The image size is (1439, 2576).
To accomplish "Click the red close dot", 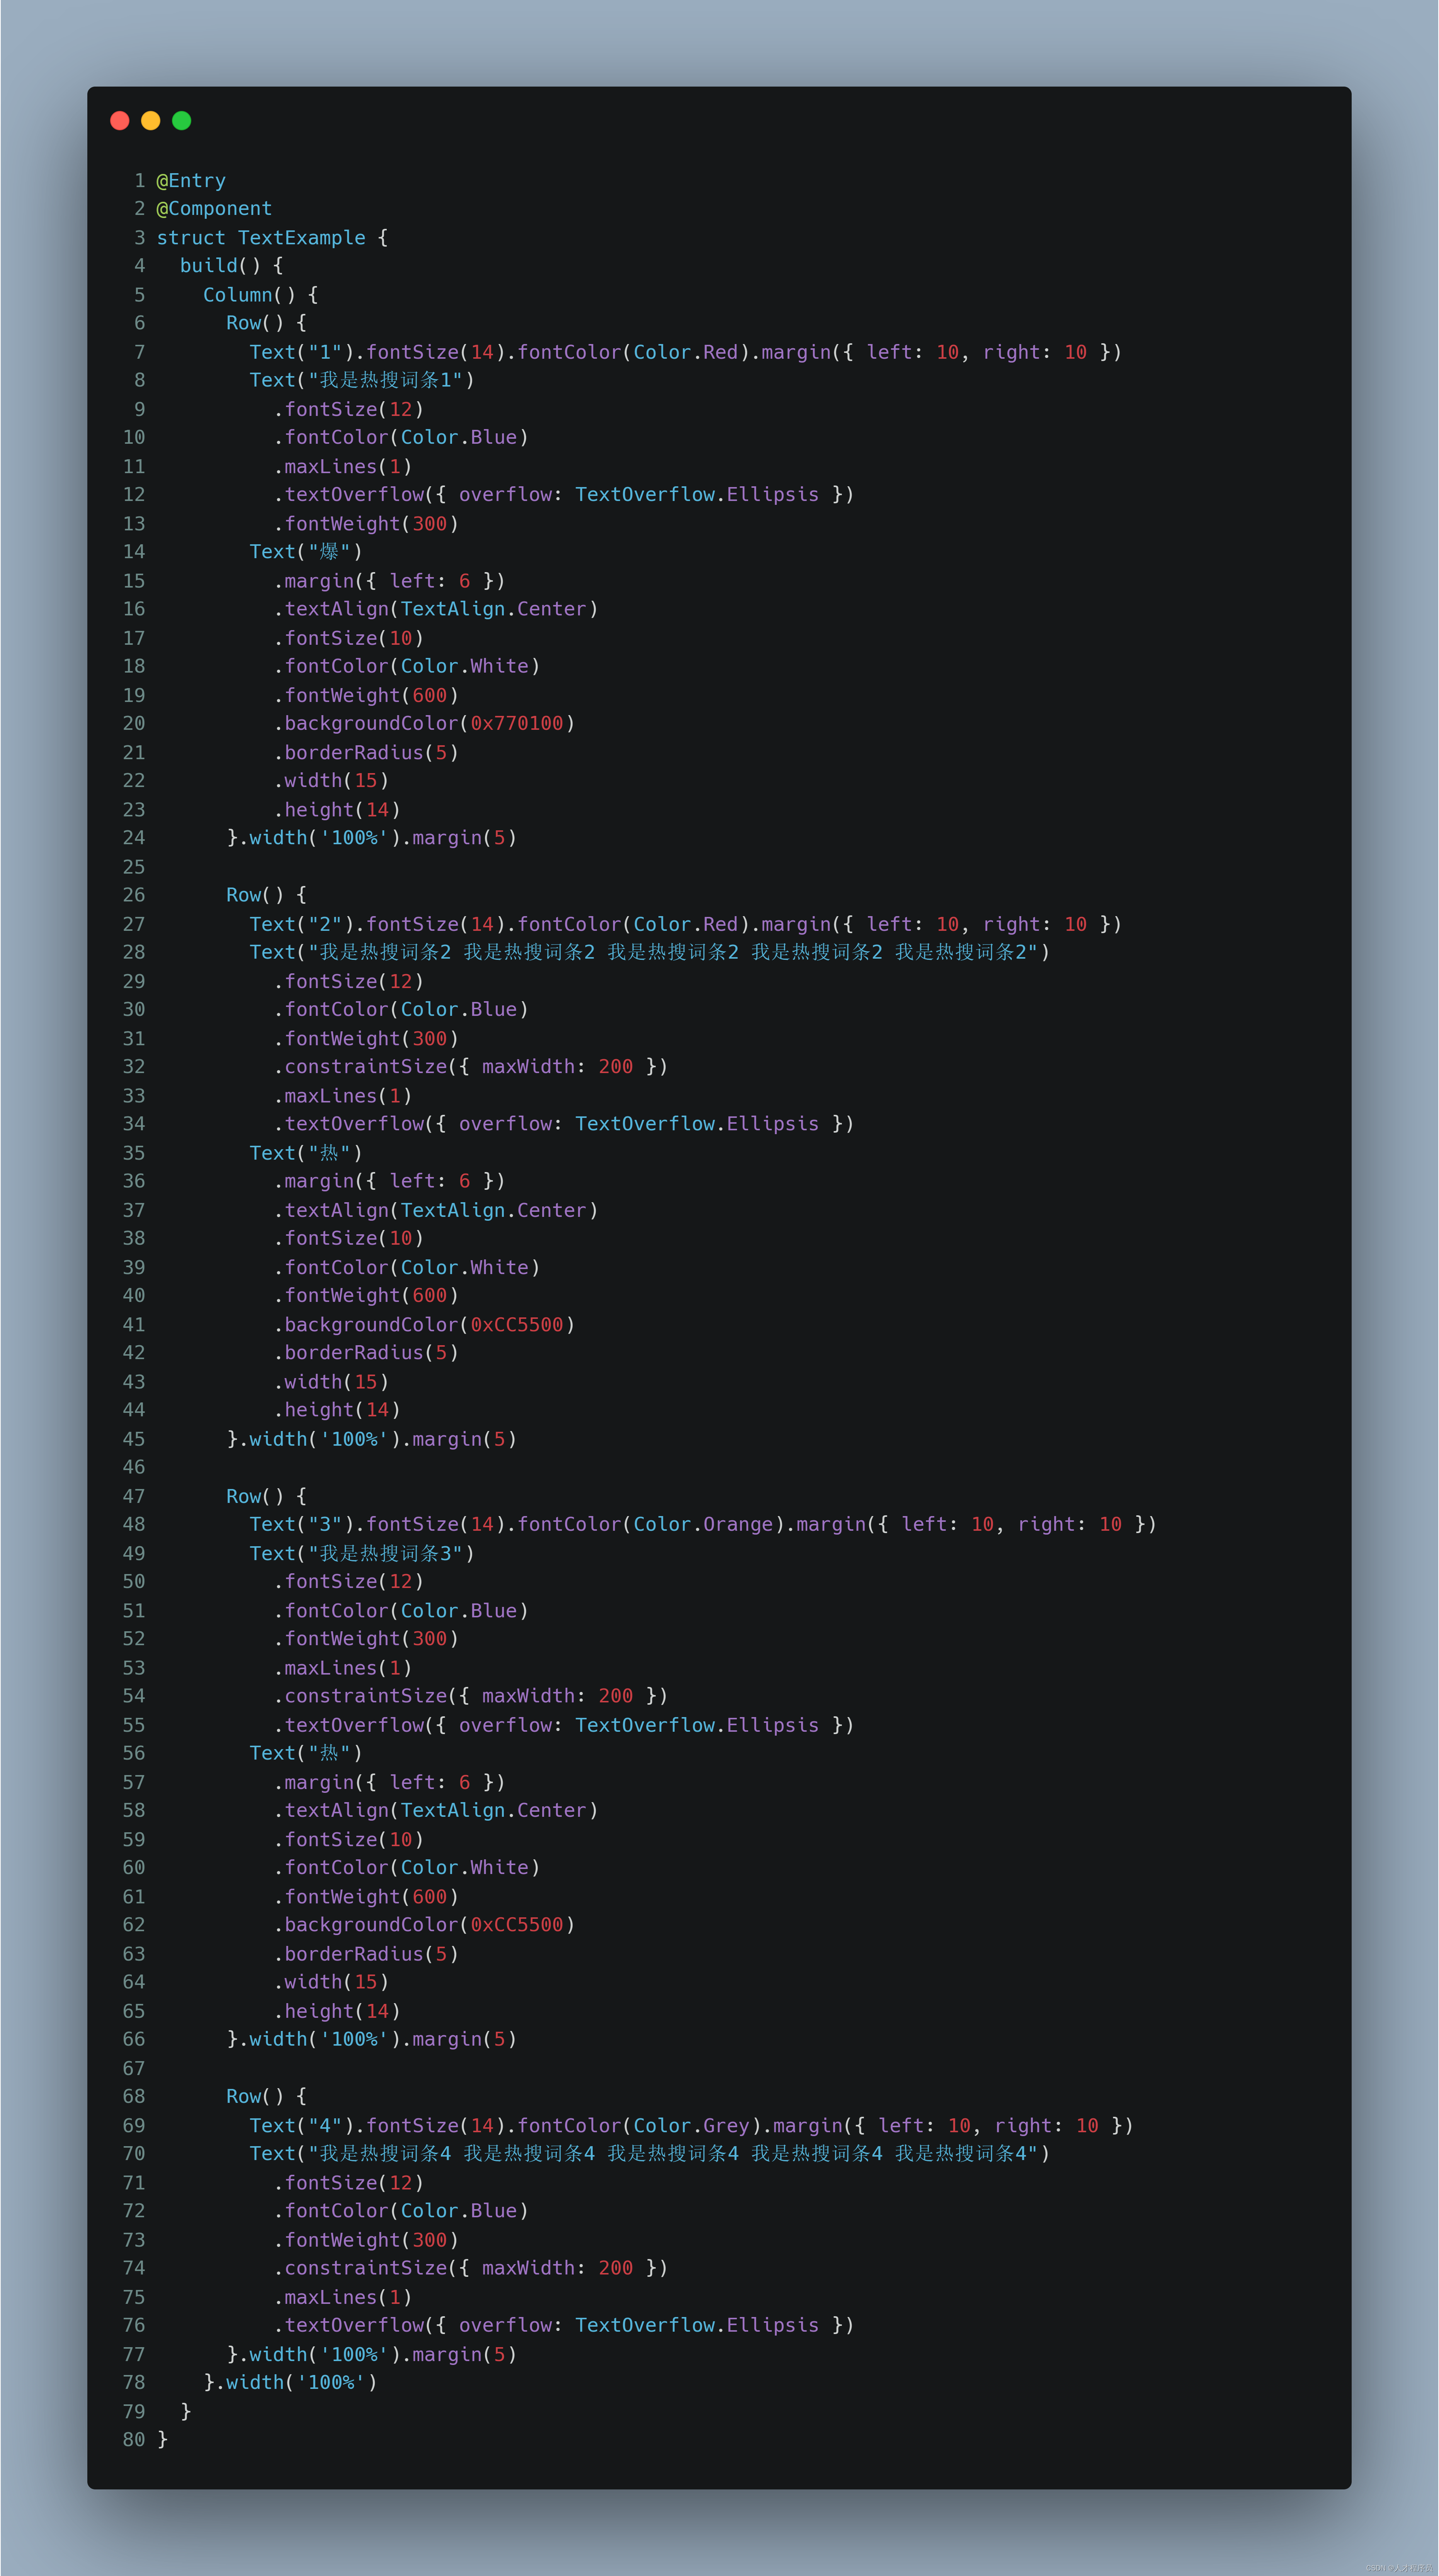I will coord(120,121).
